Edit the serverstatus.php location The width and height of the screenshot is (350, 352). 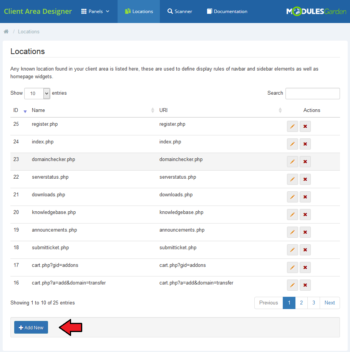pos(292,179)
